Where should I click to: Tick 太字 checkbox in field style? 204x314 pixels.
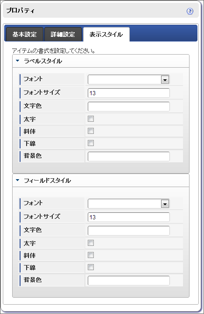pyautogui.click(x=91, y=243)
